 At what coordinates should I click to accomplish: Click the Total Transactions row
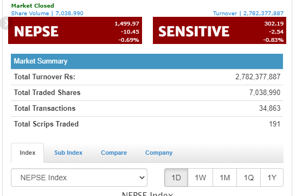click(147, 109)
